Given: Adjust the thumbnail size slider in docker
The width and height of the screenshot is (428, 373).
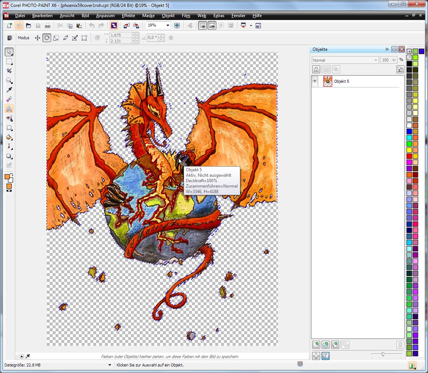Looking at the screenshot, I should (x=383, y=354).
